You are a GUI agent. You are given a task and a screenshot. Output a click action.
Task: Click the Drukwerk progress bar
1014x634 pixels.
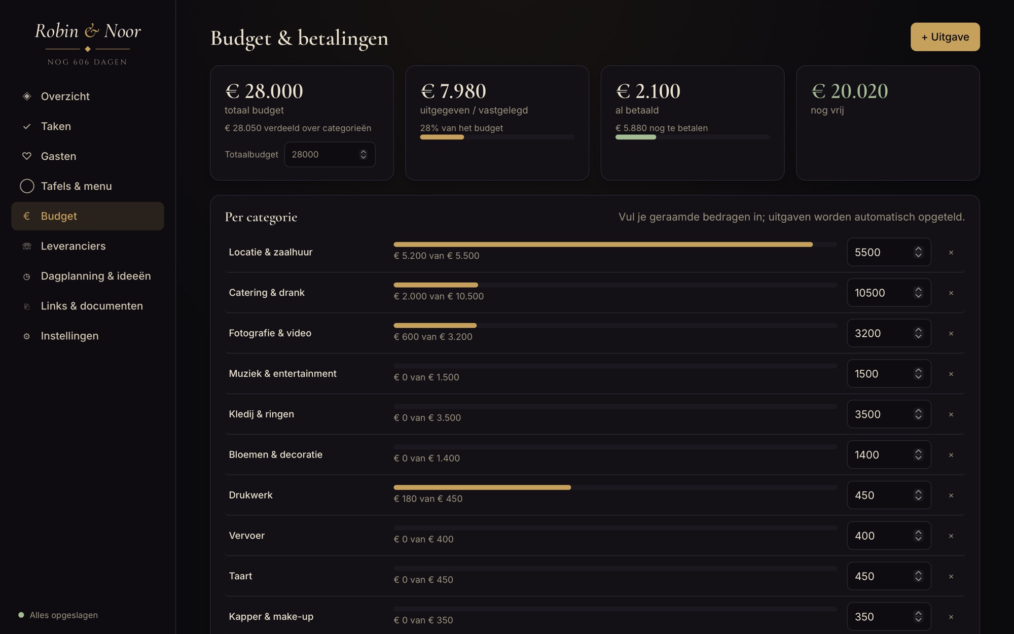(615, 487)
